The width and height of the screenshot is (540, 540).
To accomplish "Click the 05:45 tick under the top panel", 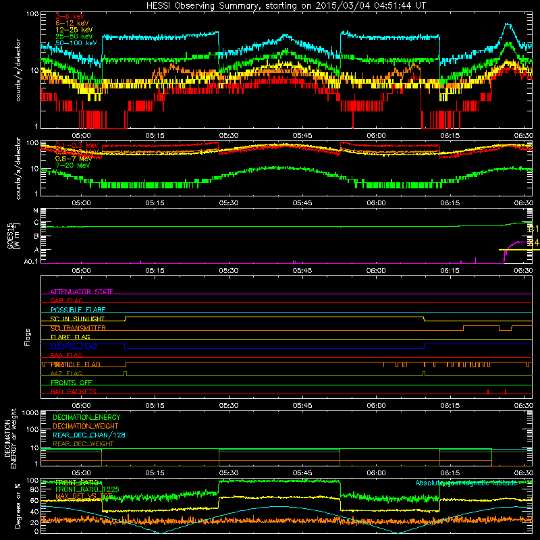I will (302, 136).
